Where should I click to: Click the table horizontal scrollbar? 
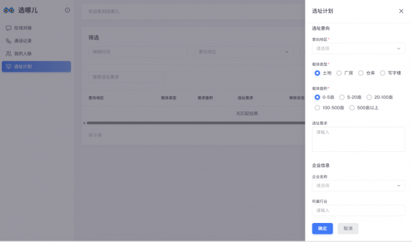click(196, 123)
